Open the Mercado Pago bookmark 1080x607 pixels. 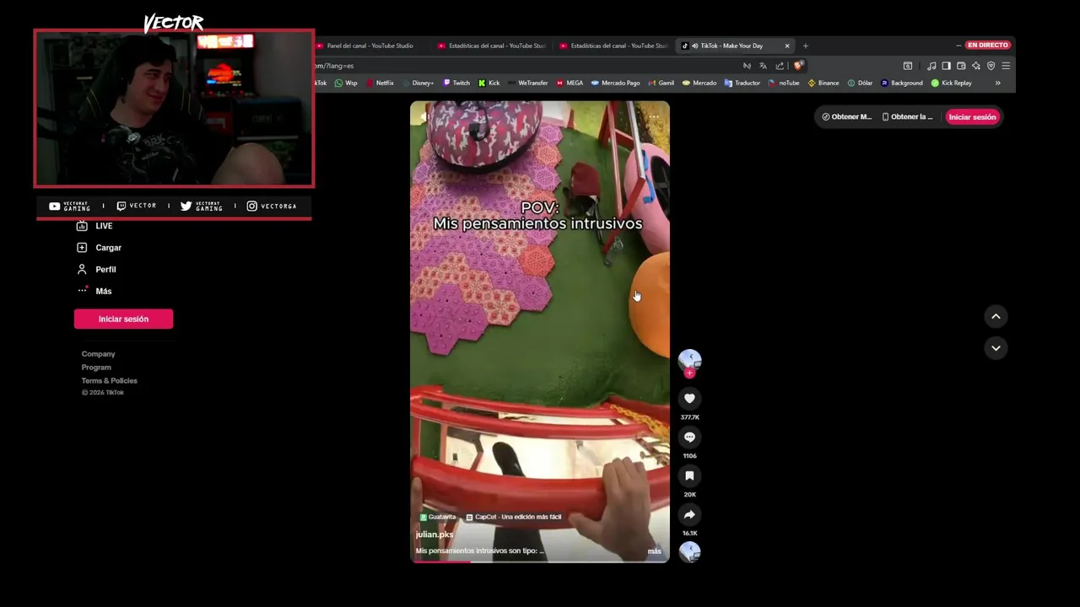pos(615,83)
